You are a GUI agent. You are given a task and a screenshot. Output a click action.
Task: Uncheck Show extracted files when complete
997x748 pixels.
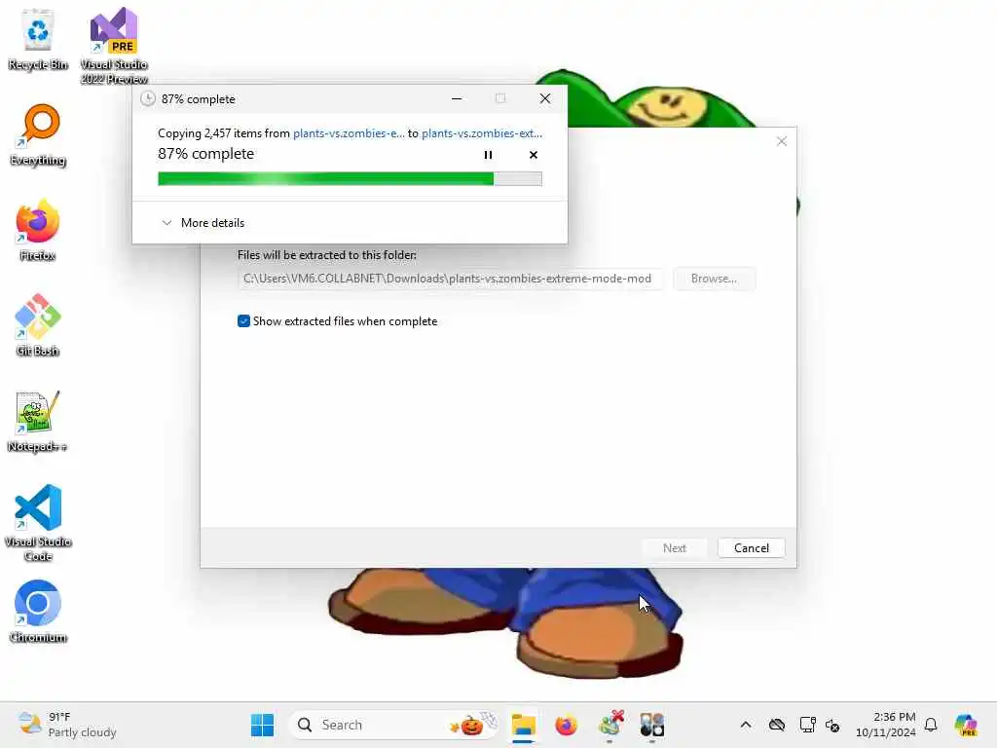point(243,321)
